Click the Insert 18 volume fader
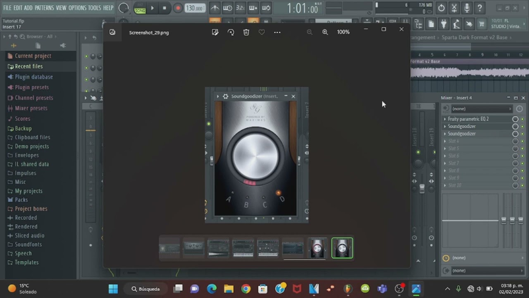This screenshot has width=529, height=298. tap(422, 188)
